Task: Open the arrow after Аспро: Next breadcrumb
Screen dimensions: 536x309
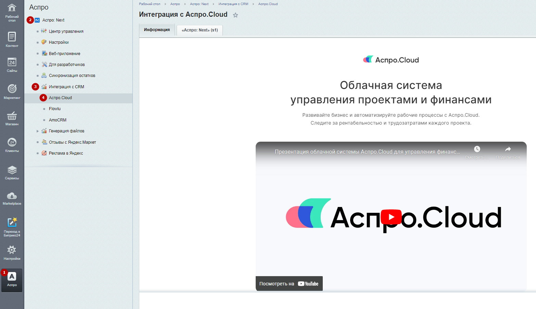Action: [x=214, y=4]
